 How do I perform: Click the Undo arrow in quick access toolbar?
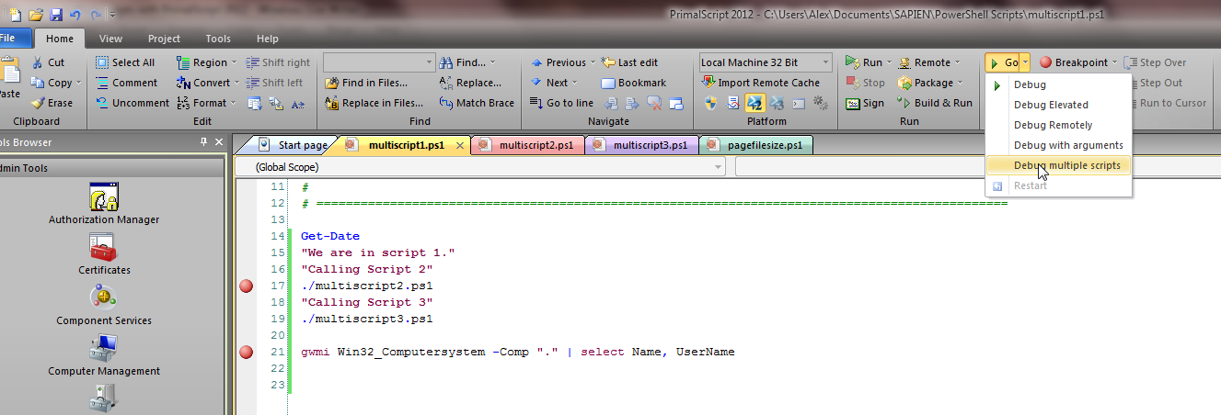point(75,15)
